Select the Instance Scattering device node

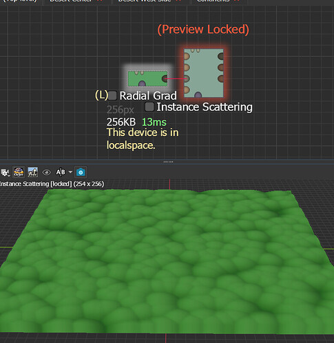(204, 73)
